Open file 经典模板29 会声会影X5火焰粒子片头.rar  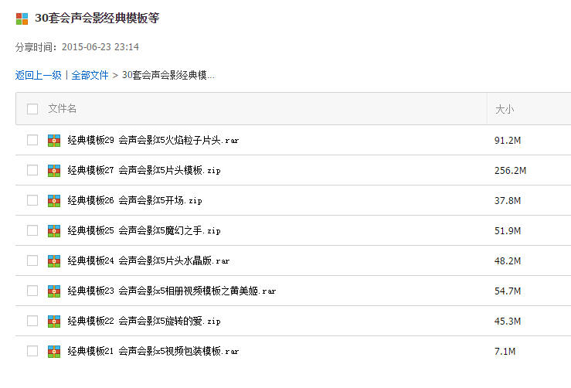(x=153, y=140)
